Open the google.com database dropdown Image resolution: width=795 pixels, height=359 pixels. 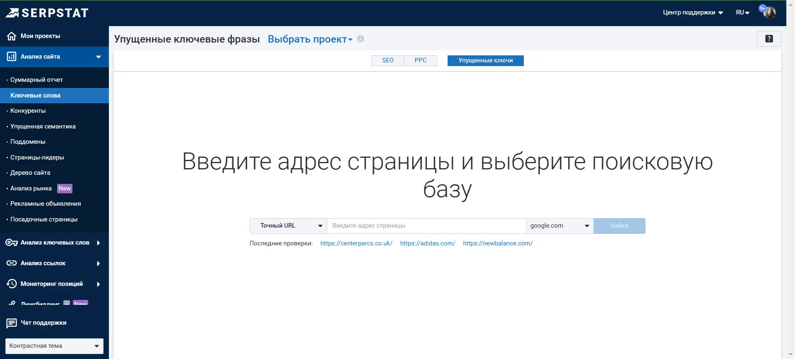tap(560, 226)
